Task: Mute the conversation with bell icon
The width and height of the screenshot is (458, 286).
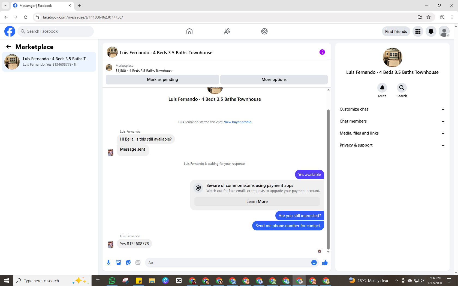Action: [x=382, y=88]
